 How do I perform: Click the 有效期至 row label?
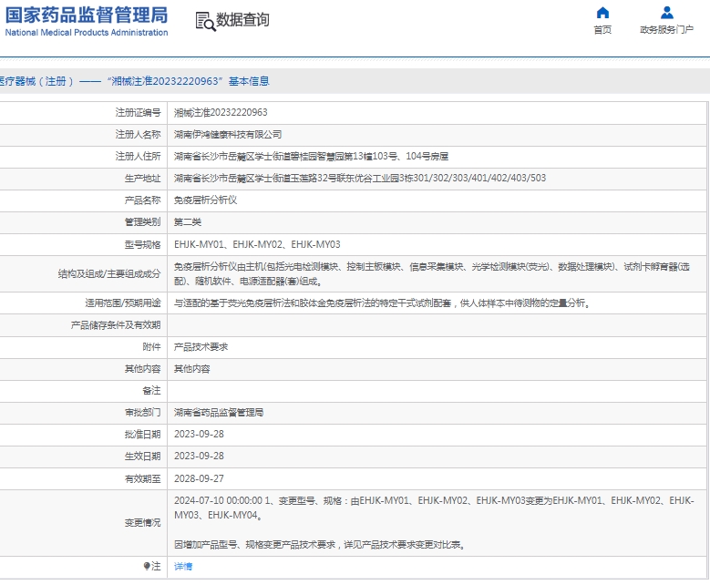(142, 478)
